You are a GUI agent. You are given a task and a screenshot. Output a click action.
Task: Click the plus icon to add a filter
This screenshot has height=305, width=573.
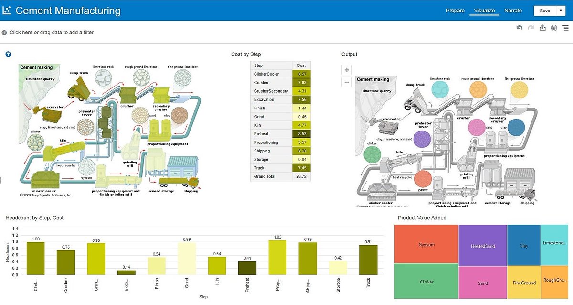pos(4,32)
